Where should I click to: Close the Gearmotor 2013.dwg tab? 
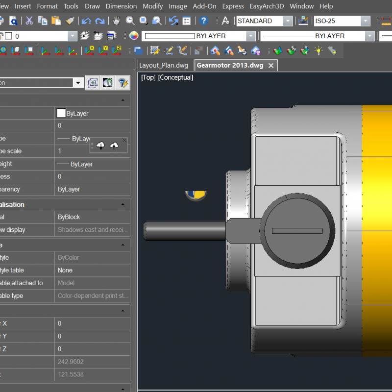point(271,65)
